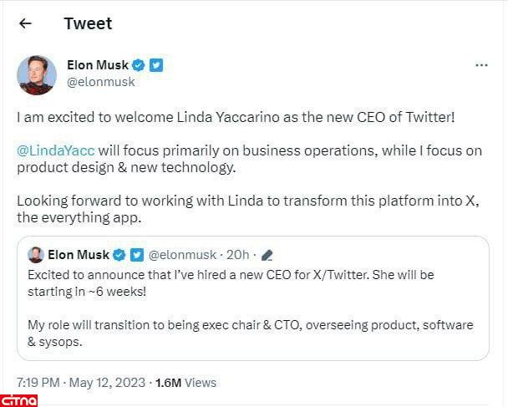
Task: Click the verified checkmark in the quoted tweet
Action: tap(119, 255)
